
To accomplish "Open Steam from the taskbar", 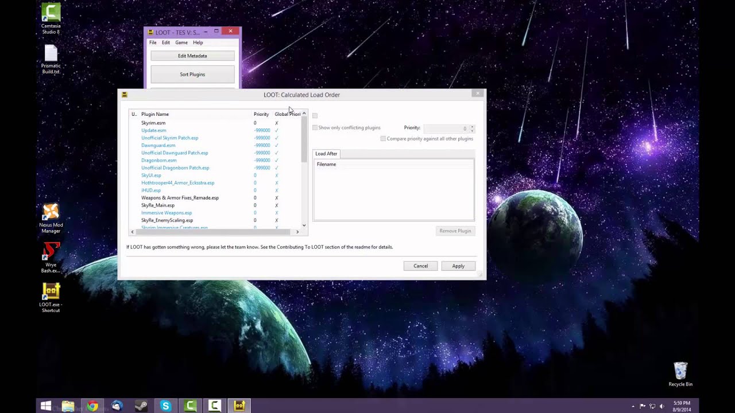I will (141, 406).
